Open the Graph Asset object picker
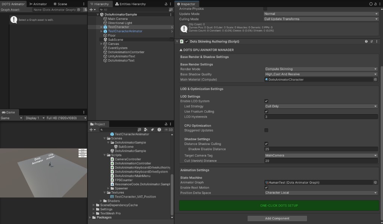Image resolution: width=383 pixels, height=224 pixels. [79, 10]
